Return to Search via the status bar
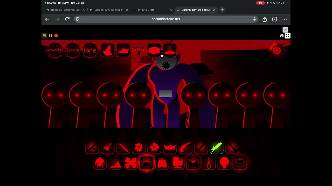The height and width of the screenshot is (186, 332). click(x=50, y=3)
